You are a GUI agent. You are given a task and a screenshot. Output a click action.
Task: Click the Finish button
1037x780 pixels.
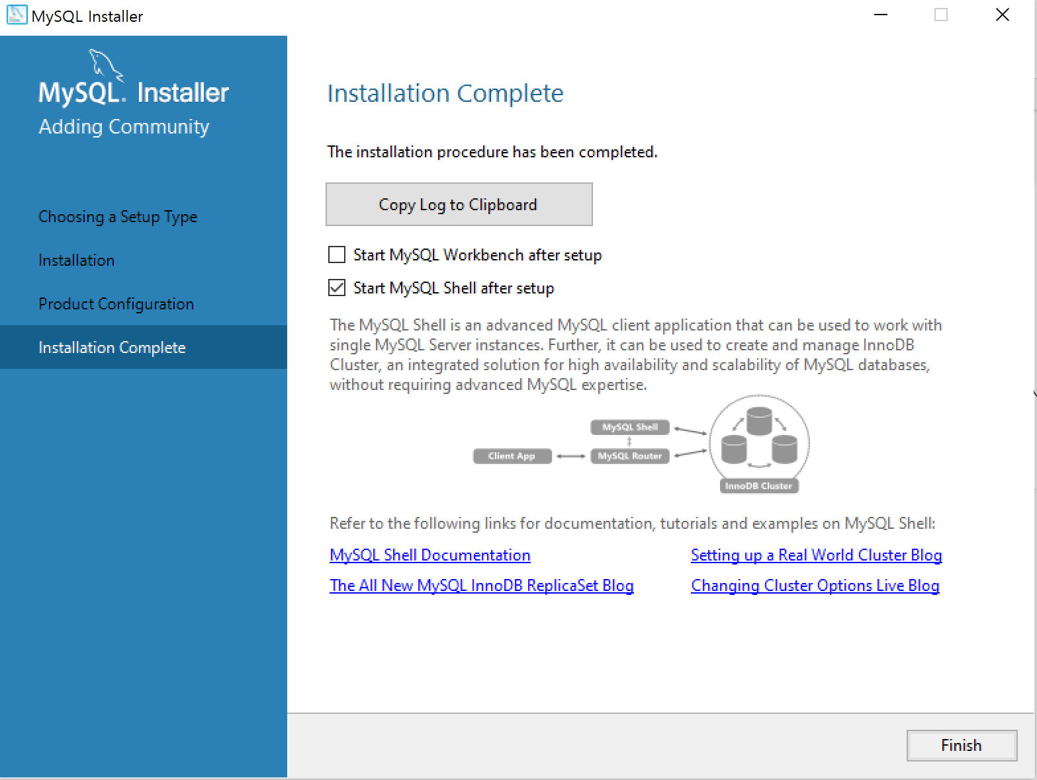coord(962,745)
